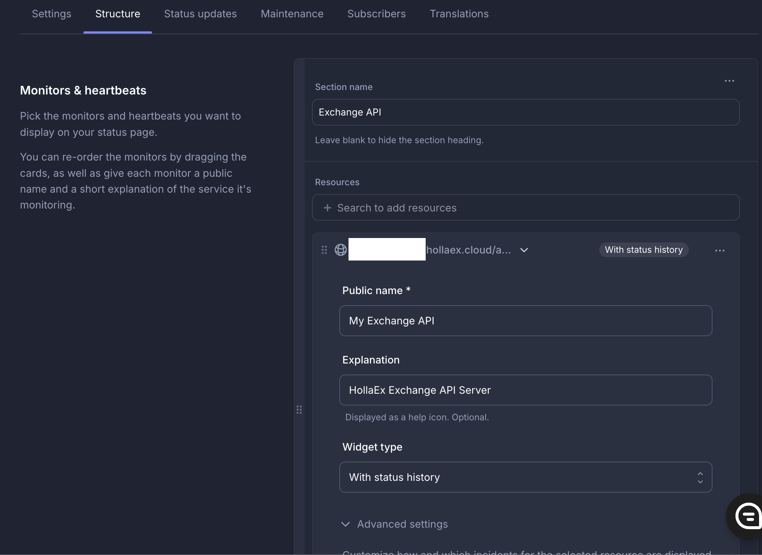Screen dimensions: 762x555
Task: Open the chat support bubble
Action: [747, 516]
